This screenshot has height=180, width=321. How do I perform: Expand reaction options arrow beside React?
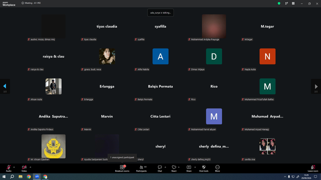click(179, 167)
